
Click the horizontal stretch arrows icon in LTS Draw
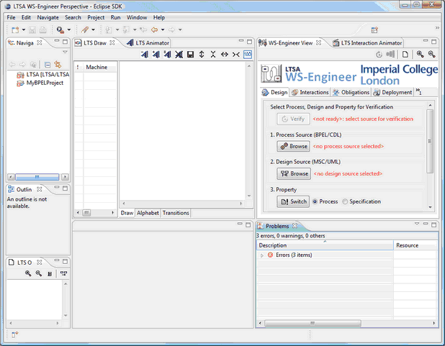pos(224,55)
